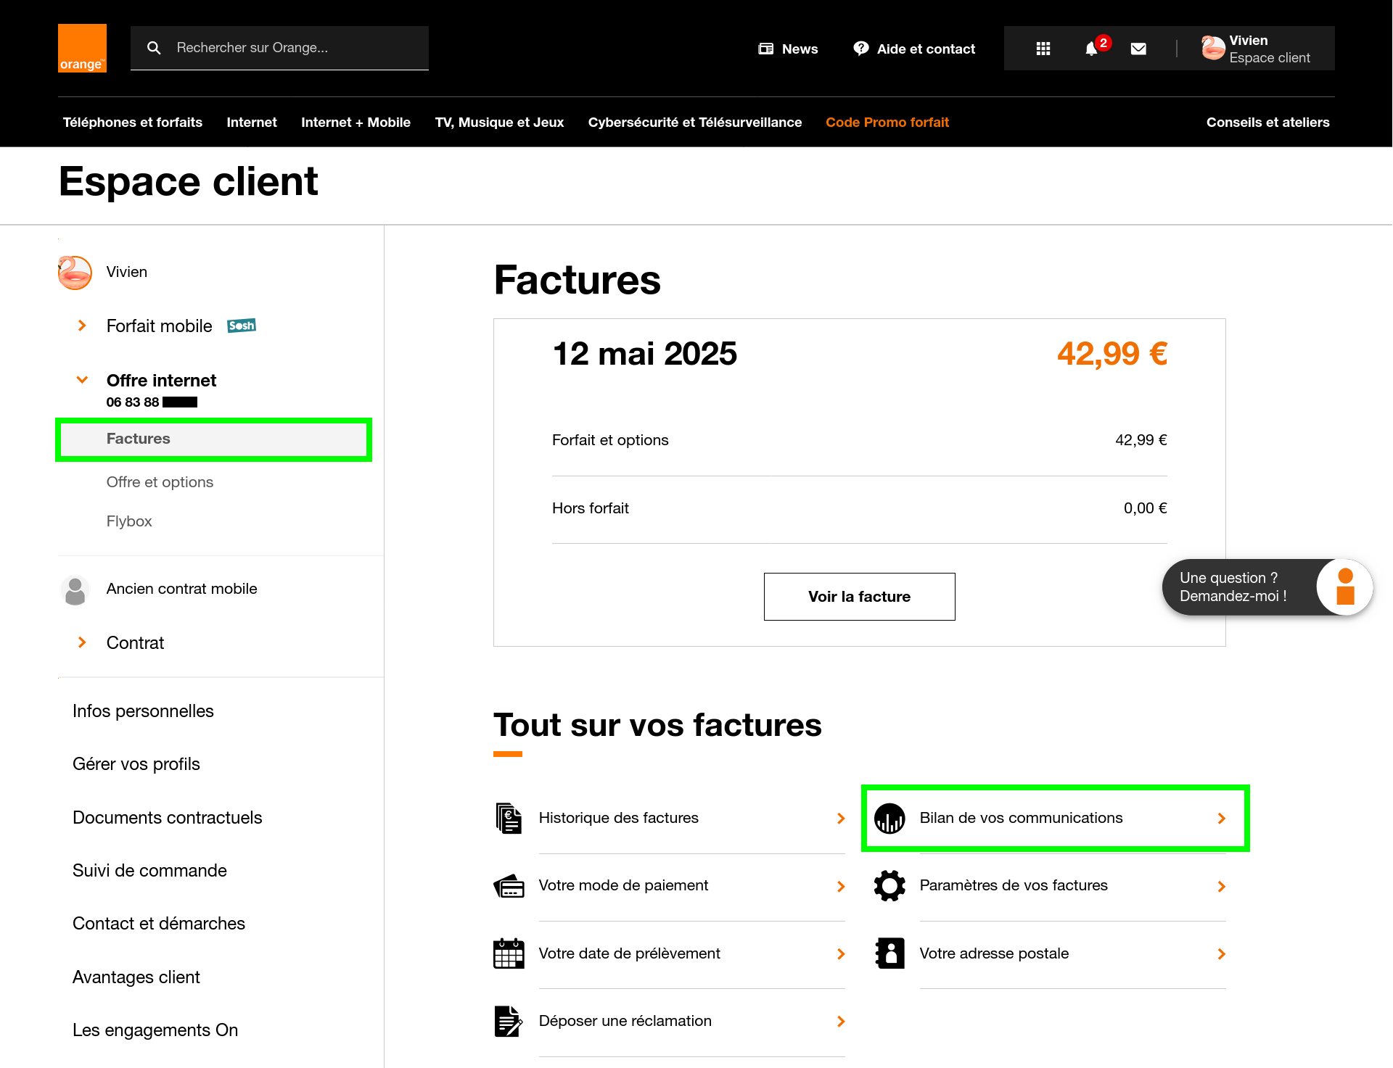The width and height of the screenshot is (1393, 1068).
Task: Click the Déposer une réclamation arrow
Action: (x=841, y=1022)
